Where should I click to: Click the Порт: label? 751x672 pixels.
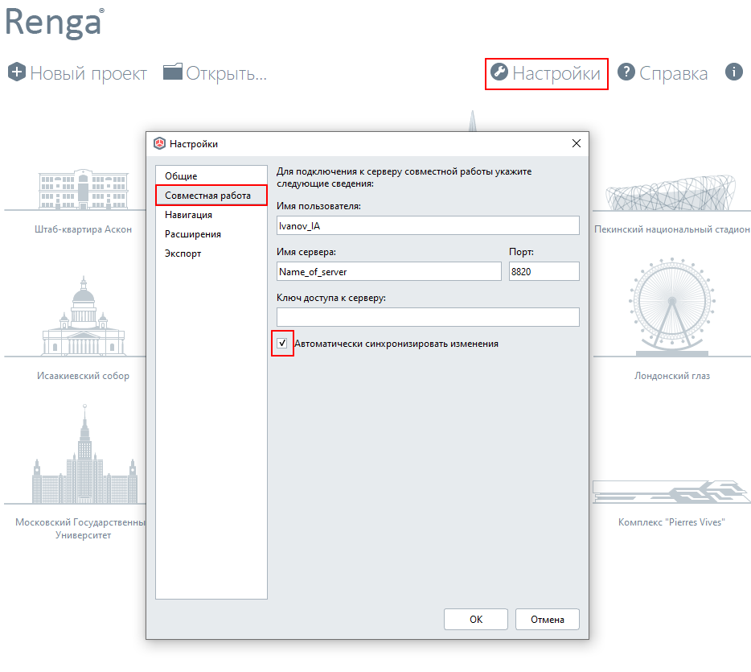[x=521, y=252]
